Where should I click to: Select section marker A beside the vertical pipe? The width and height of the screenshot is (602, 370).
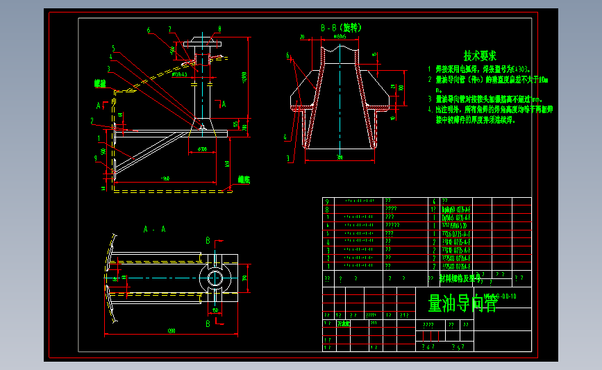tap(224, 104)
